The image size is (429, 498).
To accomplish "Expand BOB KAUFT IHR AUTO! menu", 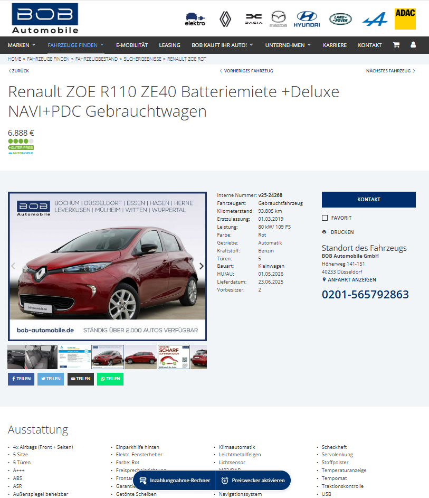I will tap(223, 45).
